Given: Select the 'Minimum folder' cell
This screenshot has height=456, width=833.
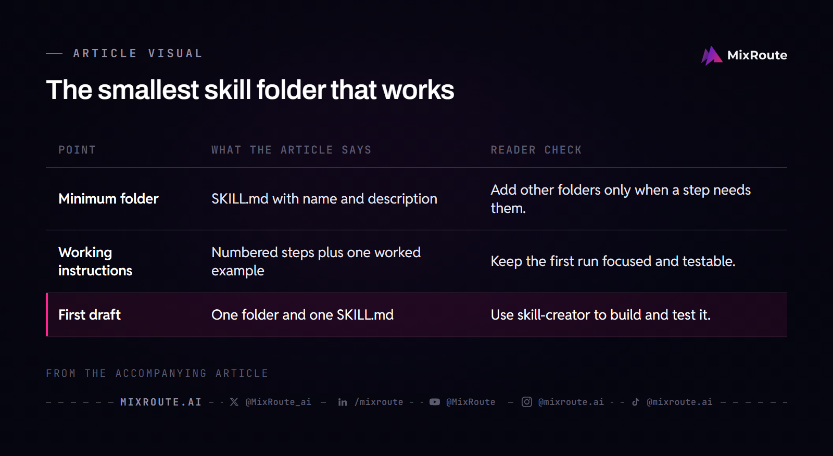Looking at the screenshot, I should 108,199.
